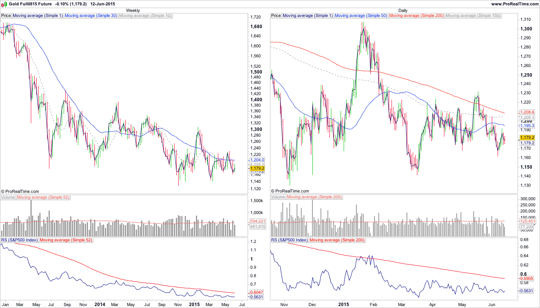The image size is (540, 308).
Task: Click Moving average (Simple 52) in Weekly RS panel
Action: (66, 240)
